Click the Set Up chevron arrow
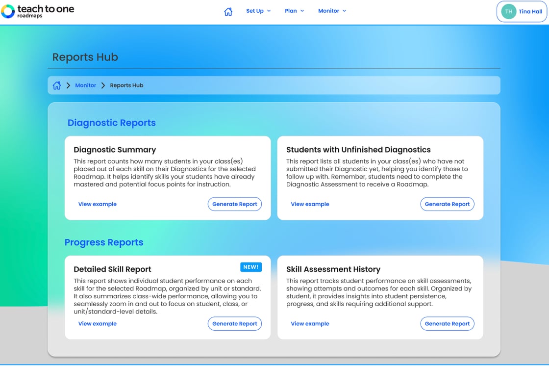Image resolution: width=549 pixels, height=367 pixels. pyautogui.click(x=269, y=11)
